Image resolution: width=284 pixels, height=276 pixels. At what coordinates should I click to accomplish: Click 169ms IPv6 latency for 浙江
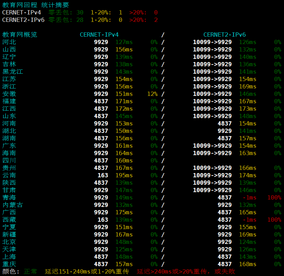pyautogui.click(x=248, y=87)
